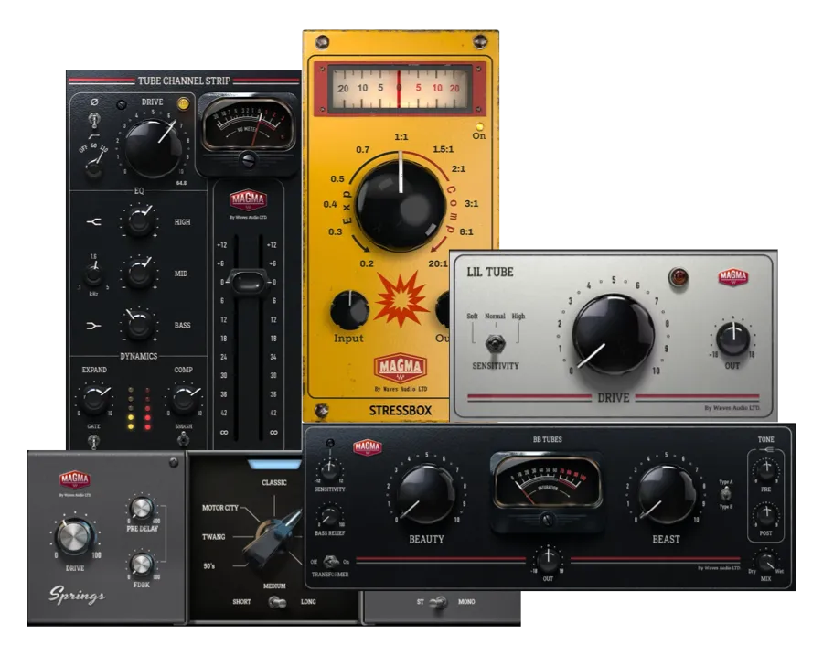Click the Springs FDBK knob
The height and width of the screenshot is (656, 823).
point(141,565)
